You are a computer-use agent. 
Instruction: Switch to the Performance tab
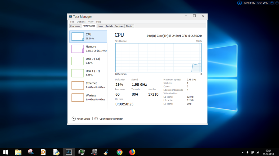(x=89, y=26)
